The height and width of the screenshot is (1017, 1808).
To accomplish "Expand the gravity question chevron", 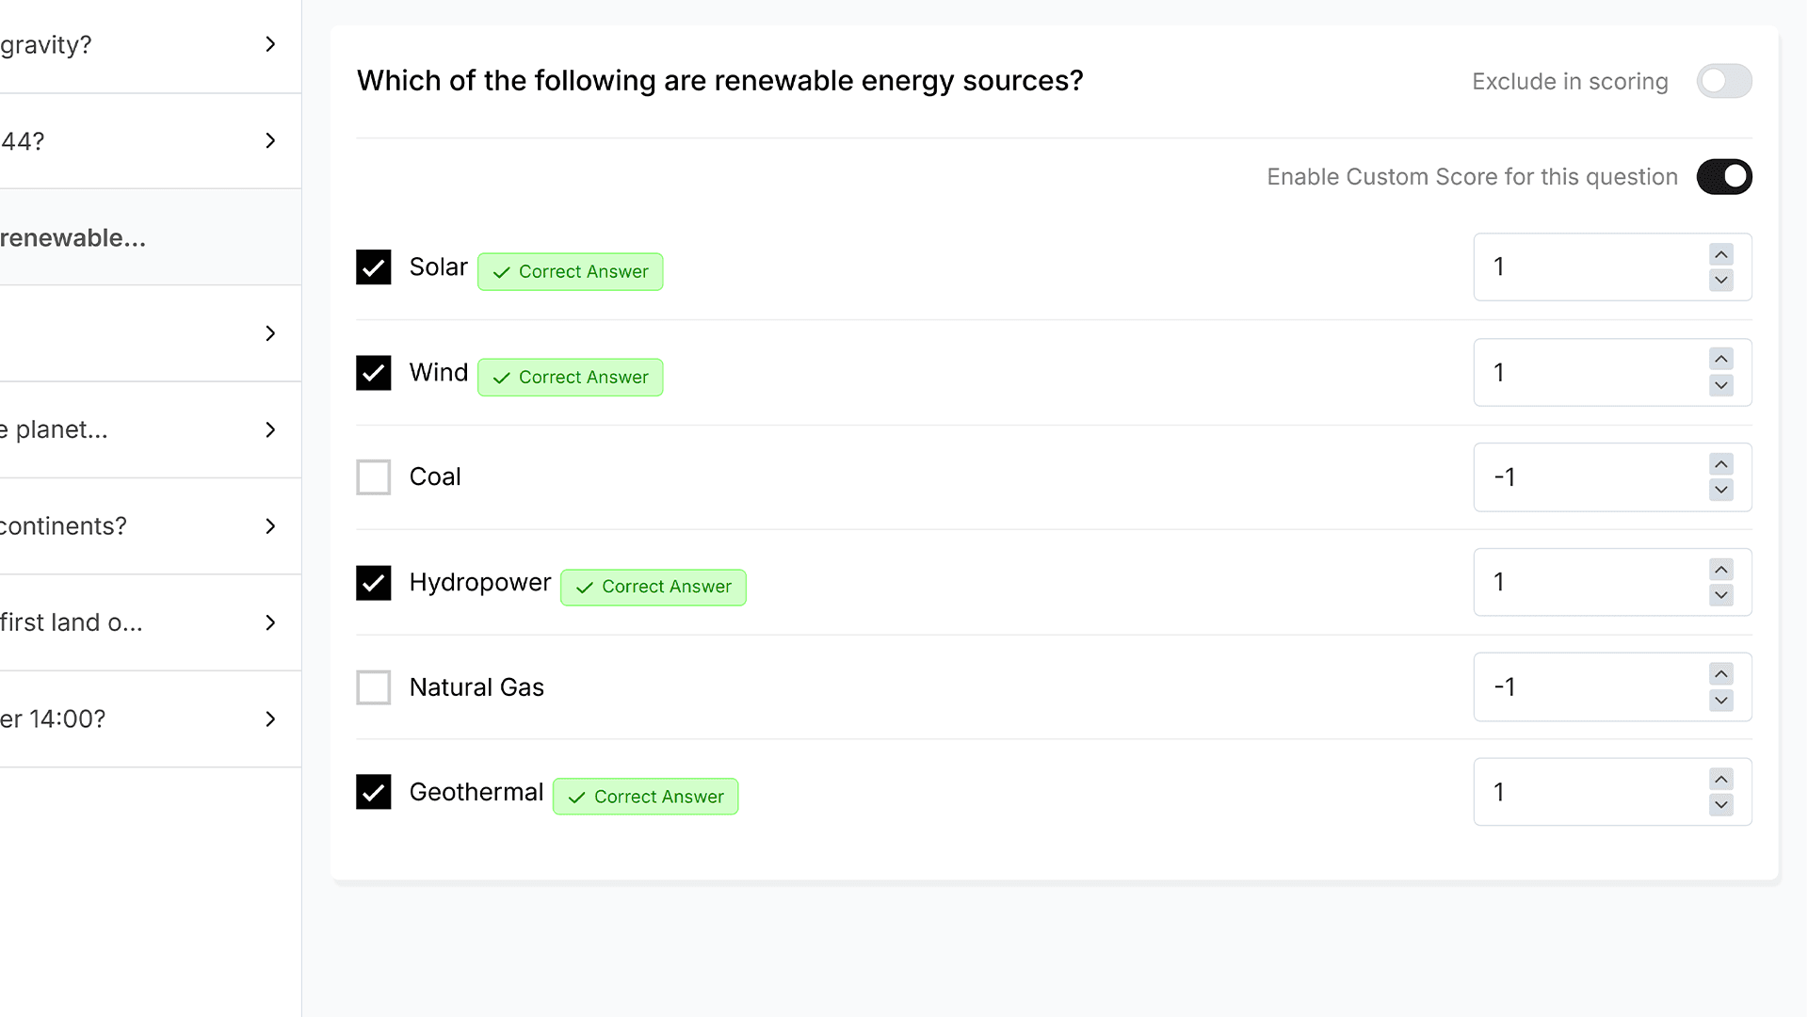I will pos(270,44).
